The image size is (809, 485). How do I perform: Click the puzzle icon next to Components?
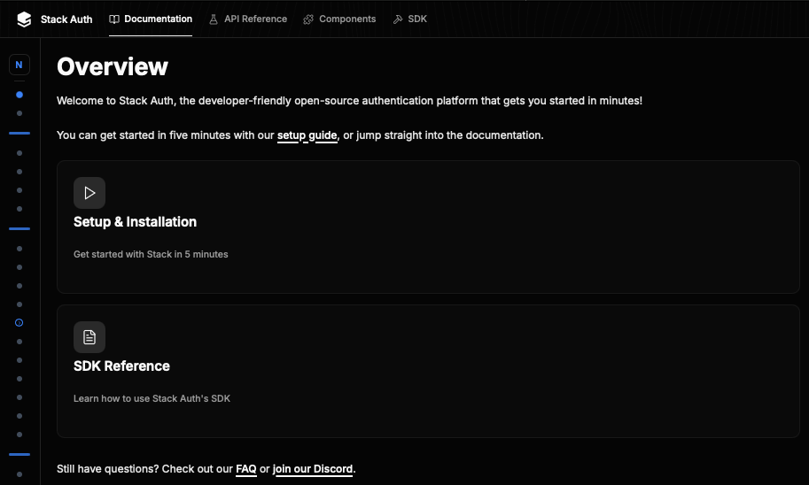point(308,19)
